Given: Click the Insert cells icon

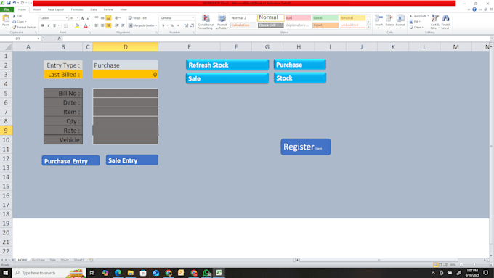Looking at the screenshot, I should (378, 19).
